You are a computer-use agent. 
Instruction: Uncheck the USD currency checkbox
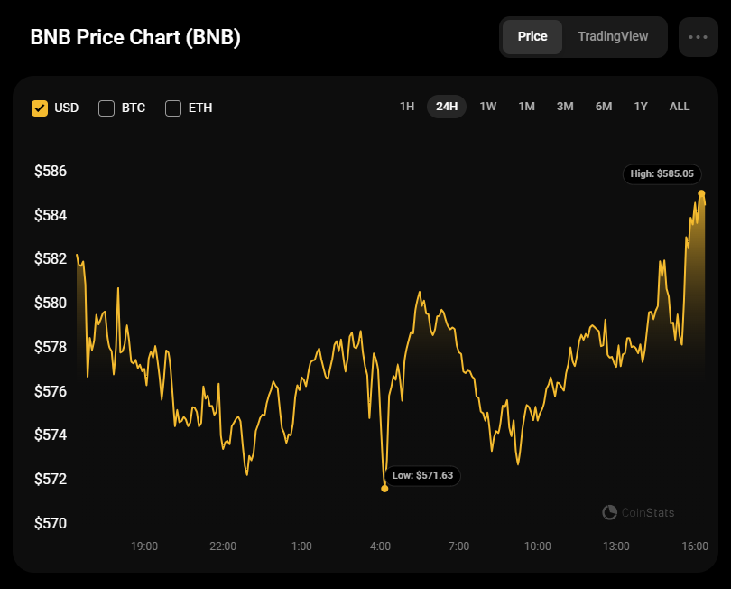point(40,108)
